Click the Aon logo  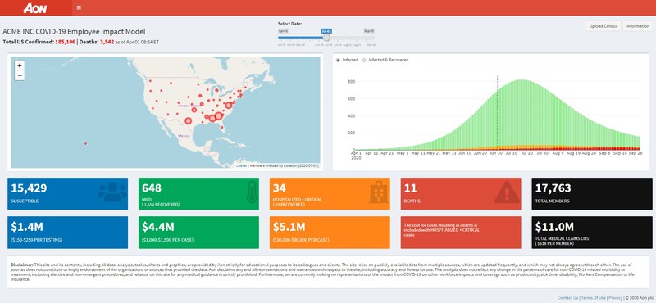pos(35,8)
